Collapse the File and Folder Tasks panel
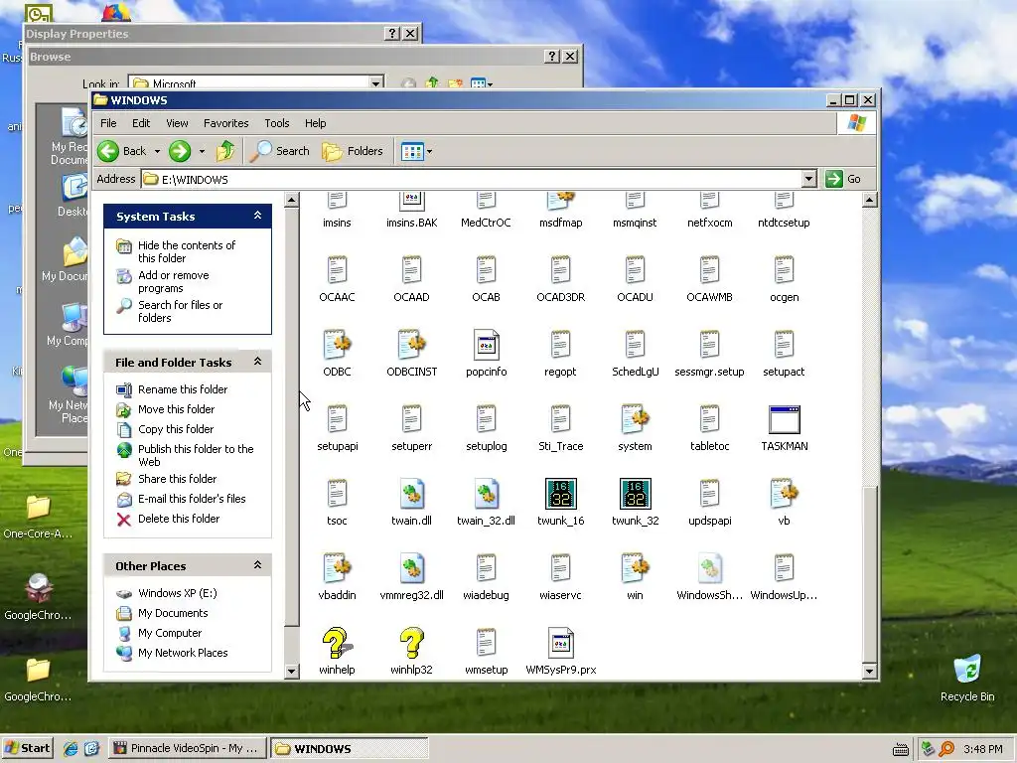This screenshot has width=1017, height=763. coord(257,362)
